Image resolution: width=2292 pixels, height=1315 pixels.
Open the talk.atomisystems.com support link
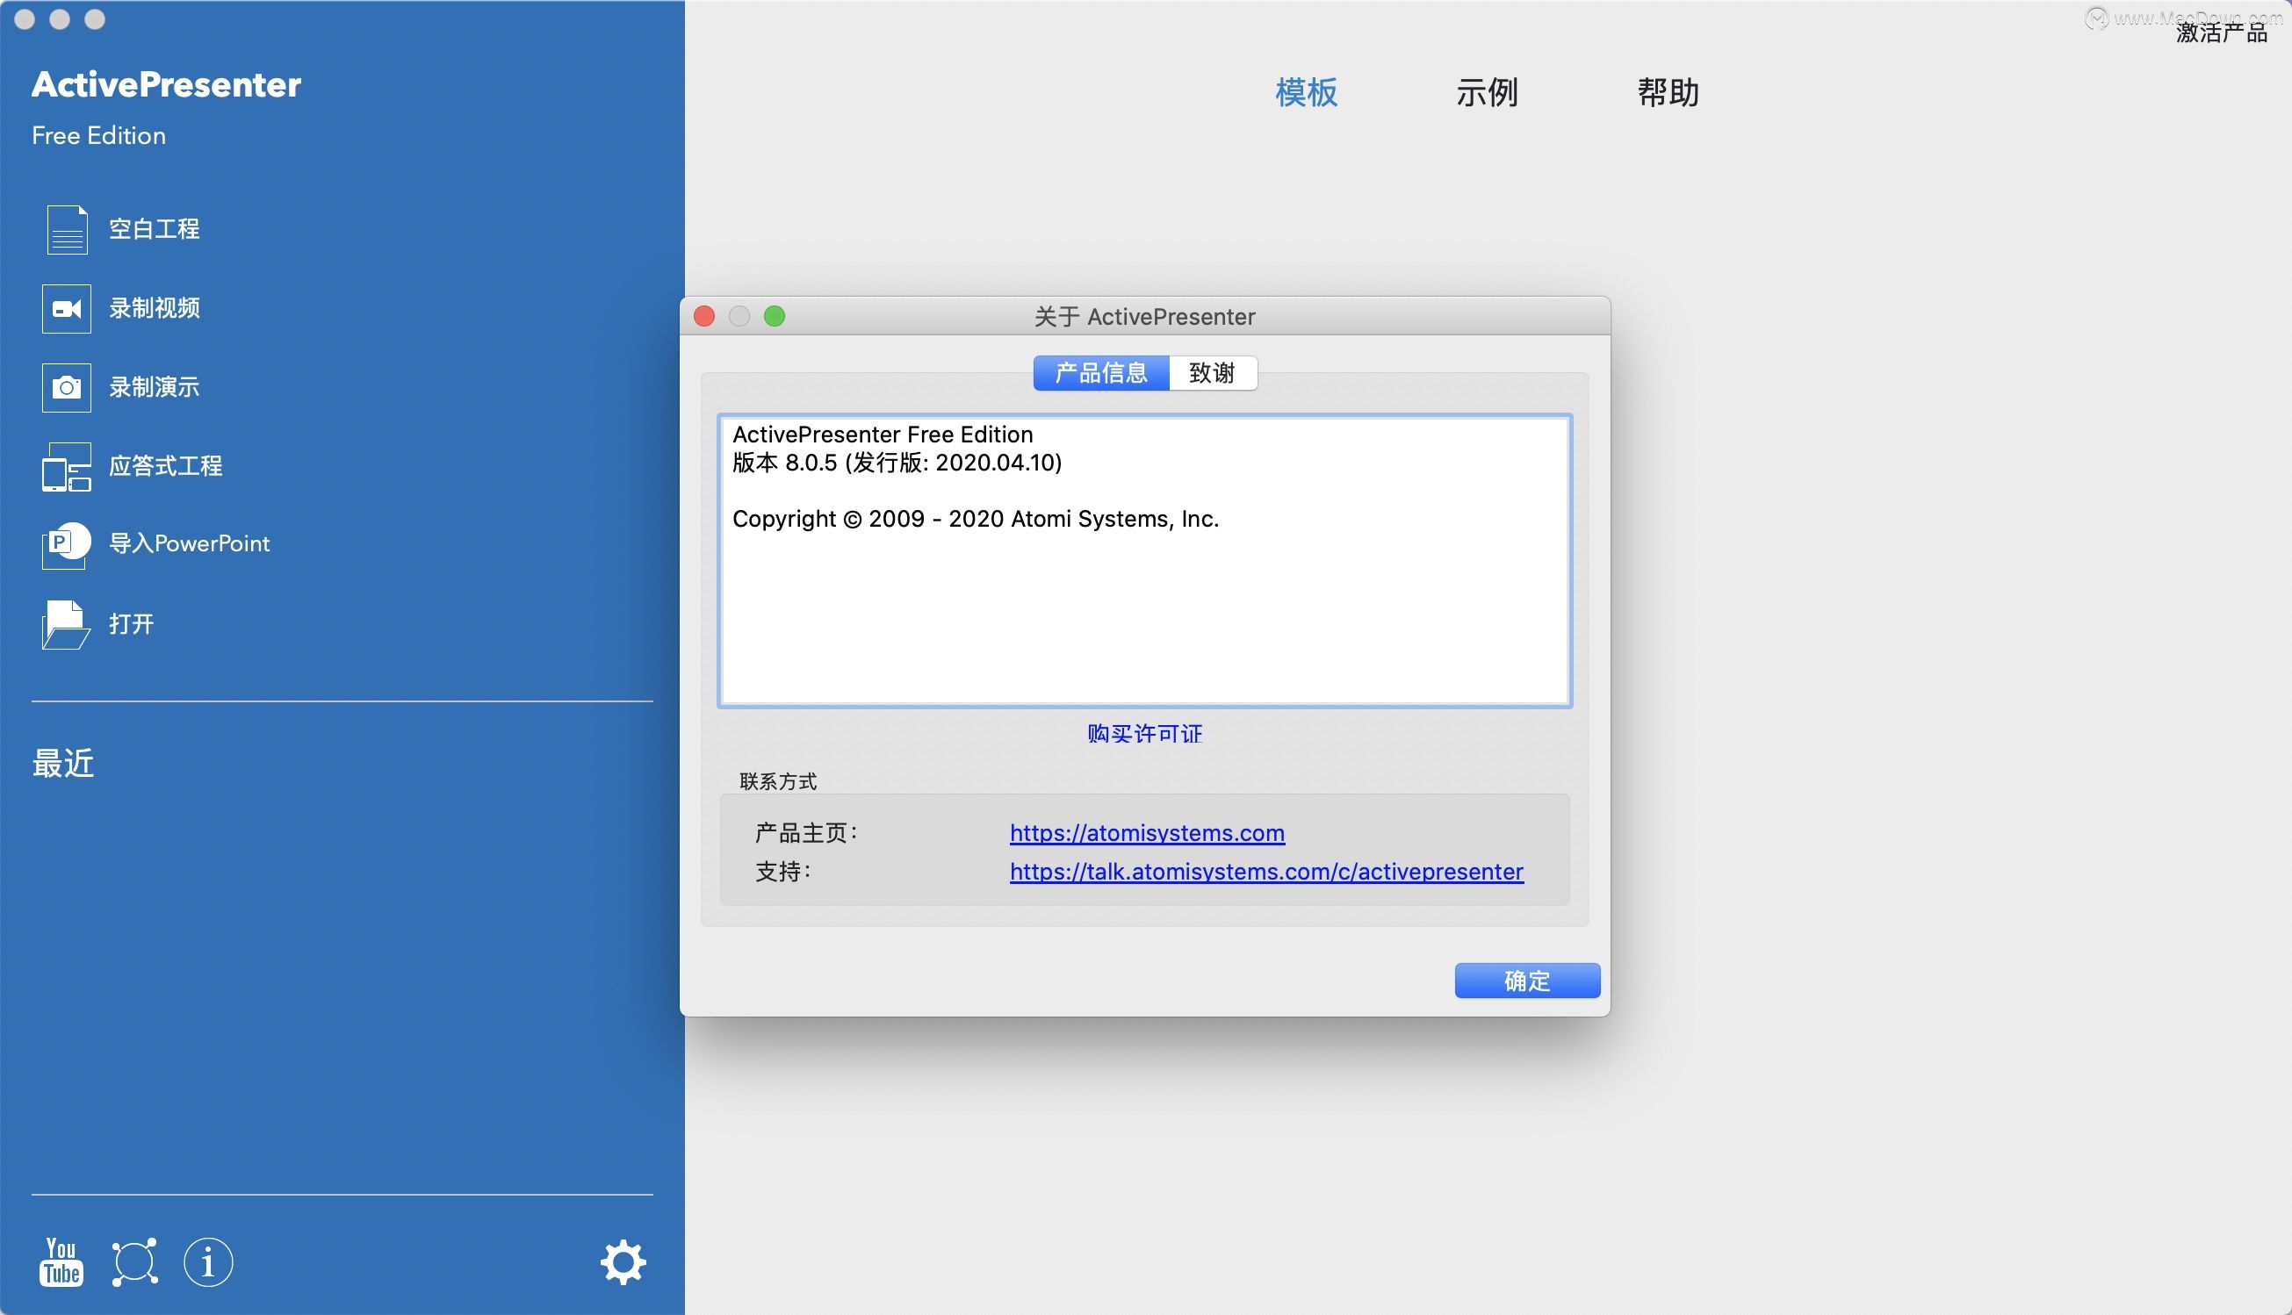pos(1266,872)
